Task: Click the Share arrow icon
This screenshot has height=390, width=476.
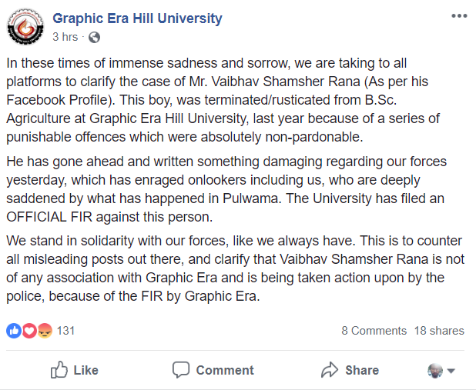Action: point(330,370)
